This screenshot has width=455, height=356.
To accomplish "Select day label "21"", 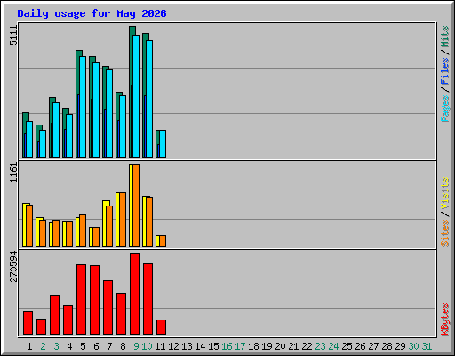I will point(293,346).
